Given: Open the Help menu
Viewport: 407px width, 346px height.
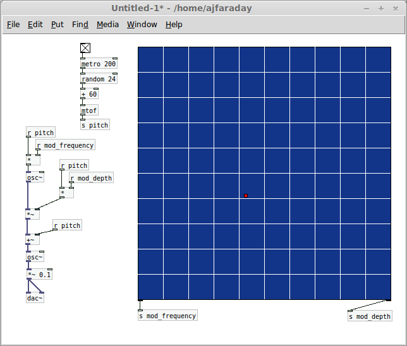Looking at the screenshot, I should 174,25.
